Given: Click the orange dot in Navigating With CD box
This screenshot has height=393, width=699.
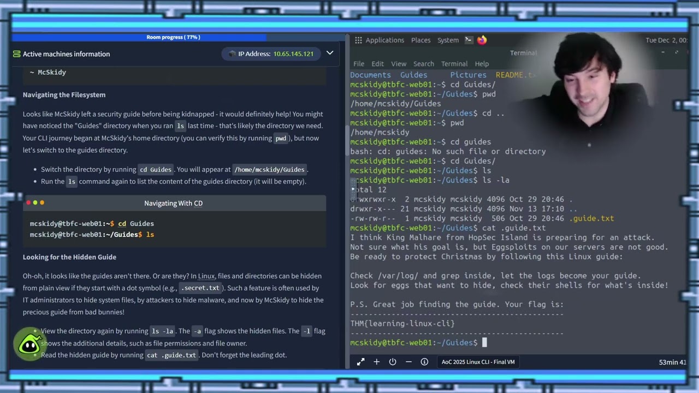Looking at the screenshot, I should 42,203.
